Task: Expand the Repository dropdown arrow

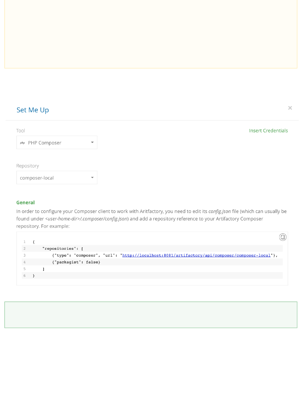Action: tap(92, 177)
